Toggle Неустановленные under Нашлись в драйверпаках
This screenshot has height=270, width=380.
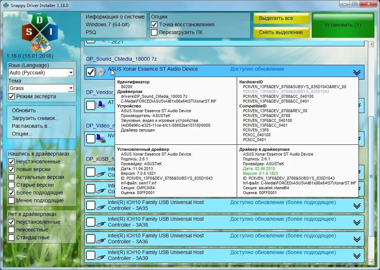point(11,161)
